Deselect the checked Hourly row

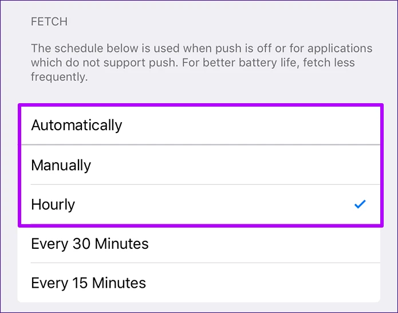[199, 204]
